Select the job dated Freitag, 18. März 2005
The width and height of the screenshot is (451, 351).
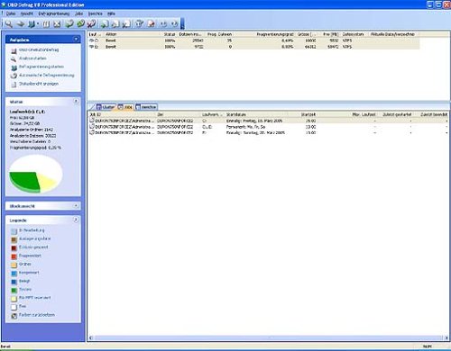269,121
